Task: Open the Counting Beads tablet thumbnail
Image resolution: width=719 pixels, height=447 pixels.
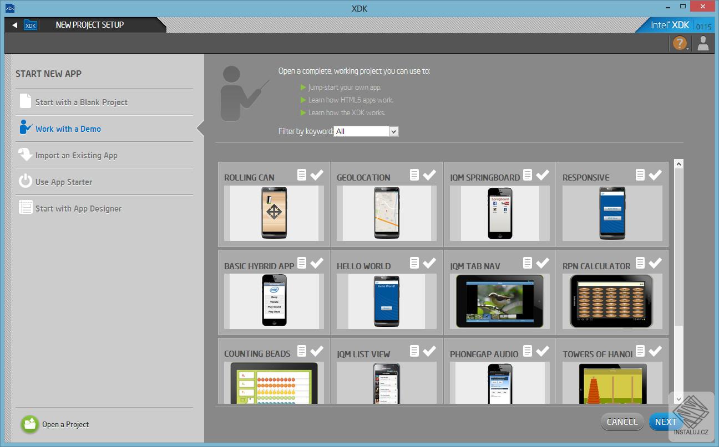Action: point(274,383)
